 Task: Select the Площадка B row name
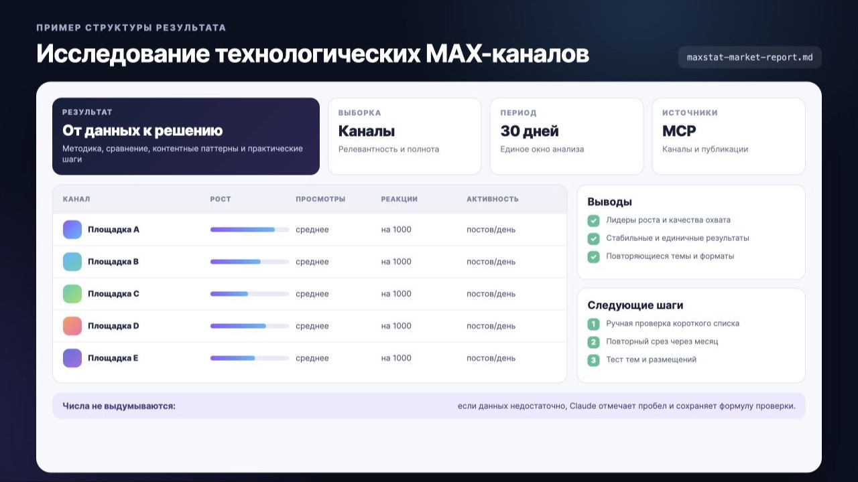(x=113, y=262)
